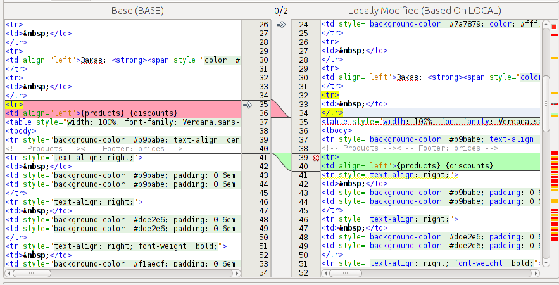Click the apply-all arrow icon under the 0/2 counter
Viewport: 559px width, 285px height.
[281, 25]
